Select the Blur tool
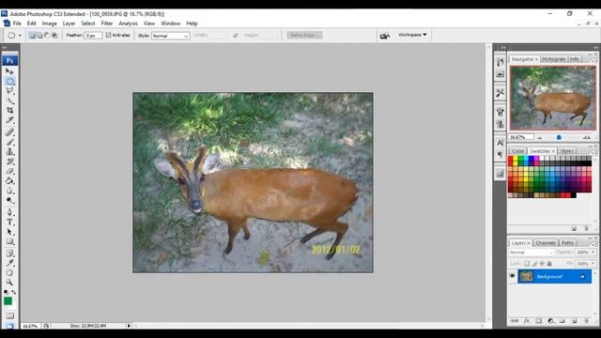This screenshot has height=338, width=601. (9, 191)
